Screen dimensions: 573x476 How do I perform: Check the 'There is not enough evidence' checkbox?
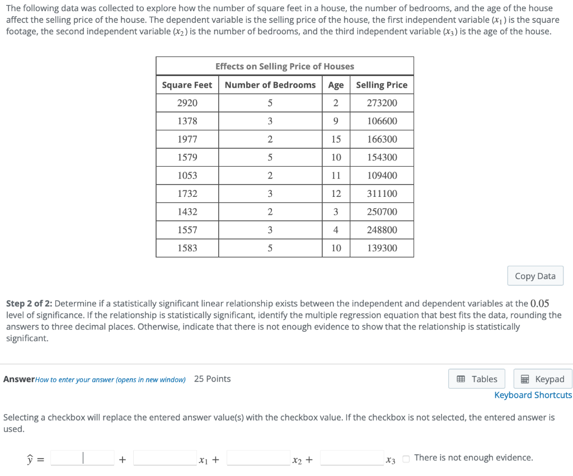[406, 458]
